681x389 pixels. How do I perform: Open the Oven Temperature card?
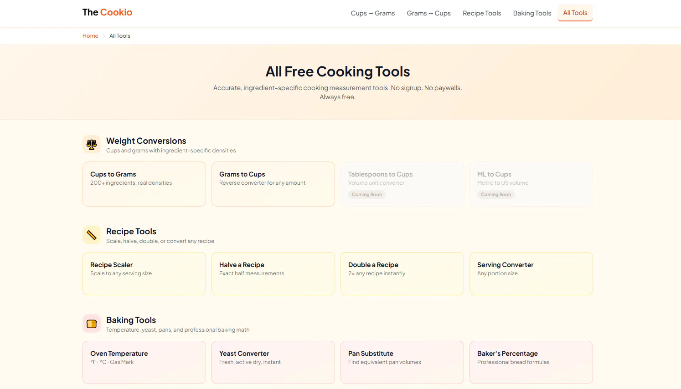144,362
